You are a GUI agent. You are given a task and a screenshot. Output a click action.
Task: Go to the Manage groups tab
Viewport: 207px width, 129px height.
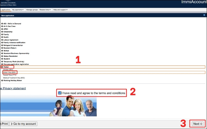32,10
